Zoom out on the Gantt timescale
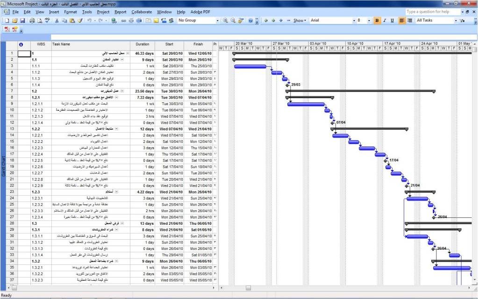 233,21
